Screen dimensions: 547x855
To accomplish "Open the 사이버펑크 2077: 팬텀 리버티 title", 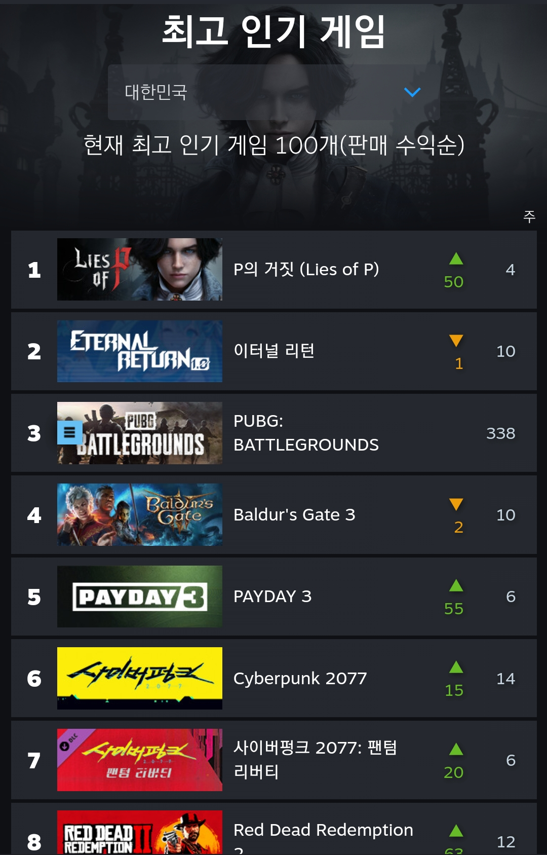I will click(x=315, y=760).
